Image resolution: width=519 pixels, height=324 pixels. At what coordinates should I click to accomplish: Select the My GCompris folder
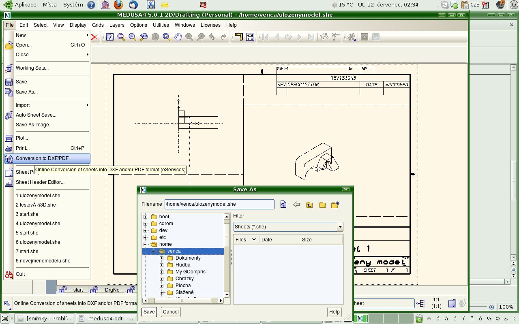pyautogui.click(x=191, y=272)
